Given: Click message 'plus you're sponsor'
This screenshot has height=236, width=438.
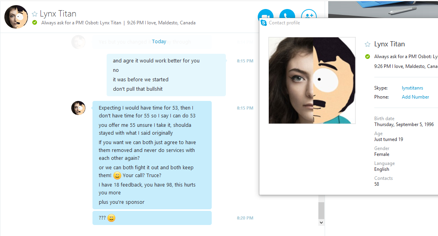Looking at the screenshot, I should [122, 202].
